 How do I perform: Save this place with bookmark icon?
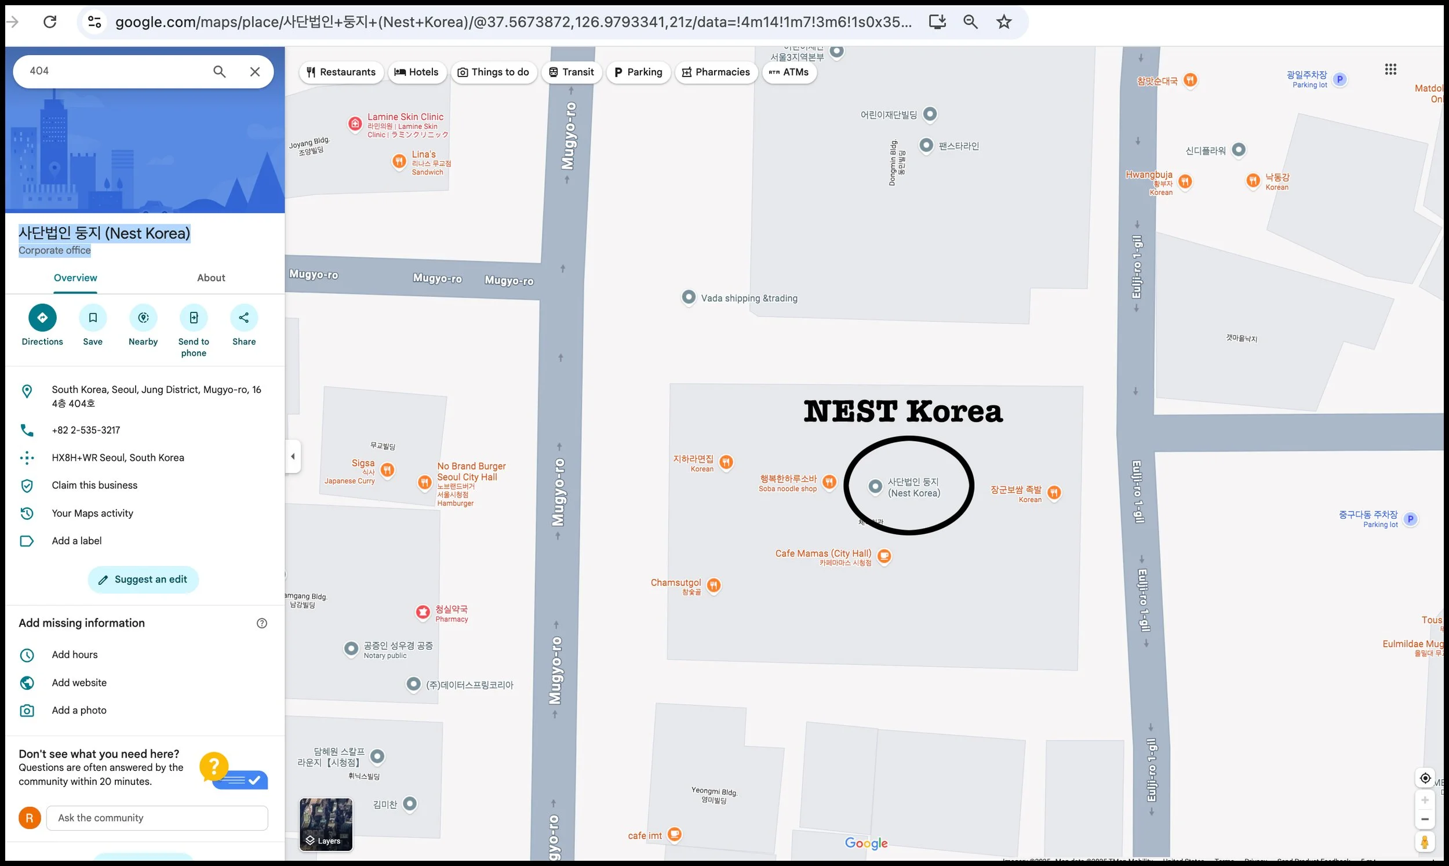click(93, 318)
